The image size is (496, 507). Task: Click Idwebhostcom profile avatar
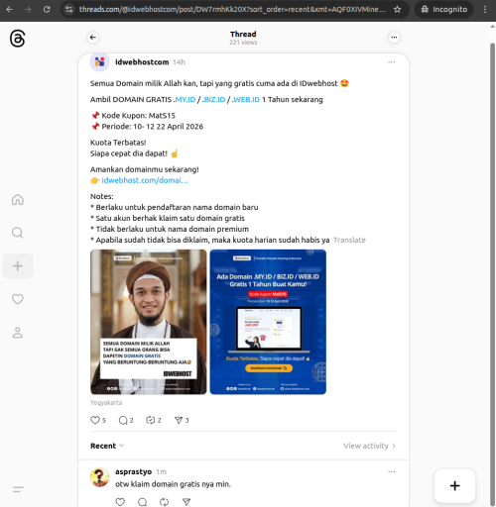(99, 62)
